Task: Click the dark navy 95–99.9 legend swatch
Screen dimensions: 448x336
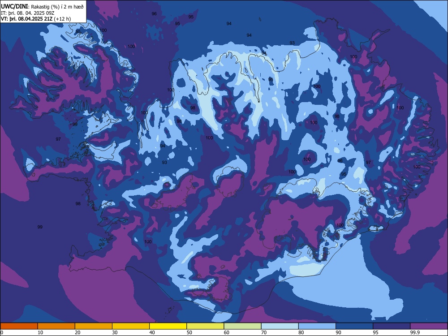Action: tap(392, 326)
